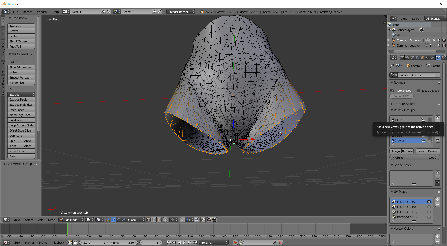The height and width of the screenshot is (246, 447).
Task: Open the Edit Mode dropdown
Action: tap(71, 220)
